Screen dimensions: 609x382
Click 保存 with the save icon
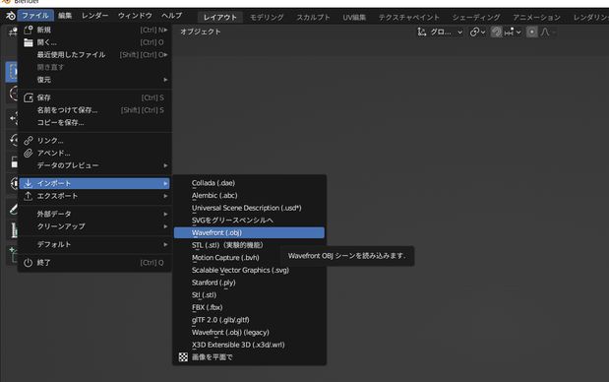(94, 97)
